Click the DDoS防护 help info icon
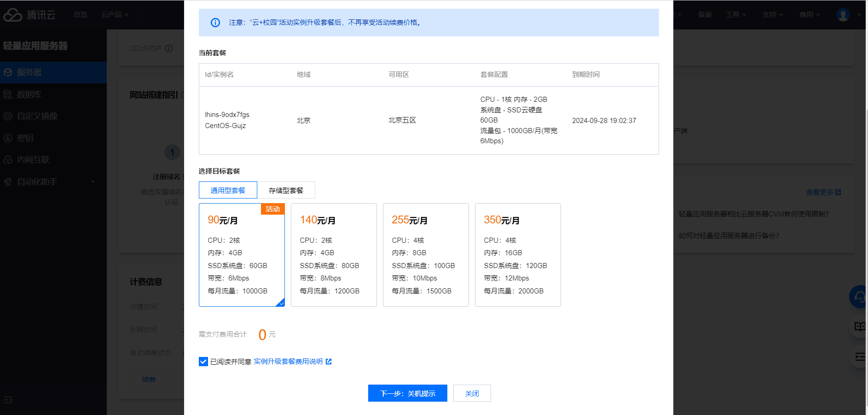This screenshot has width=868, height=415. point(169,48)
